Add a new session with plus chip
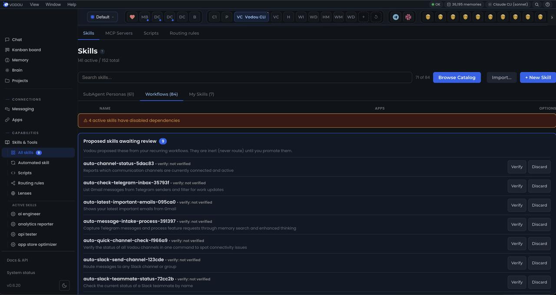Image resolution: width=556 pixels, height=295 pixels. click(364, 17)
